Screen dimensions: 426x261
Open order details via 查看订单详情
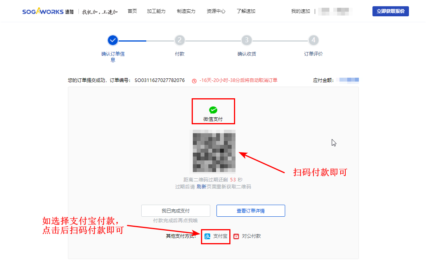point(251,211)
